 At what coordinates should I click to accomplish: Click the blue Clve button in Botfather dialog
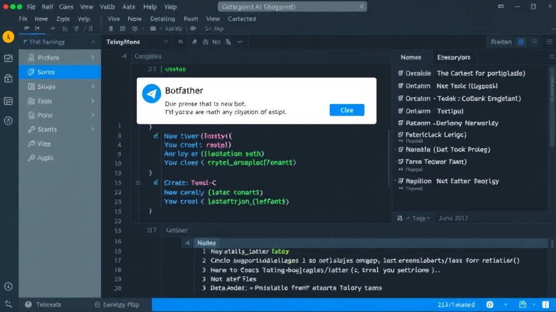click(347, 110)
